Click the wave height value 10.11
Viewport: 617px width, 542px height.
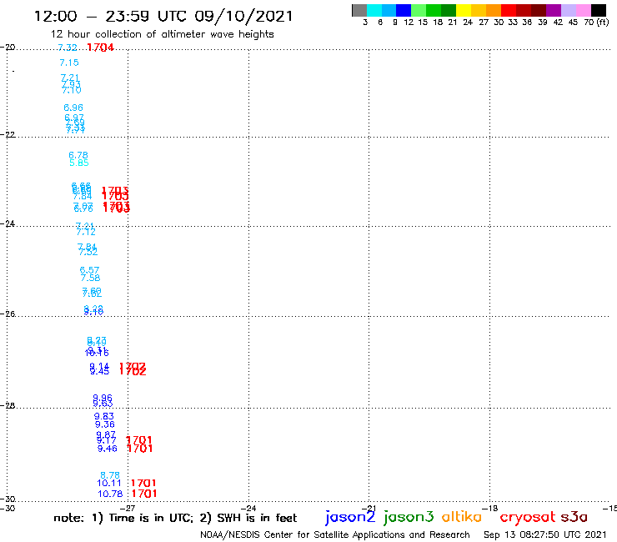point(109,483)
